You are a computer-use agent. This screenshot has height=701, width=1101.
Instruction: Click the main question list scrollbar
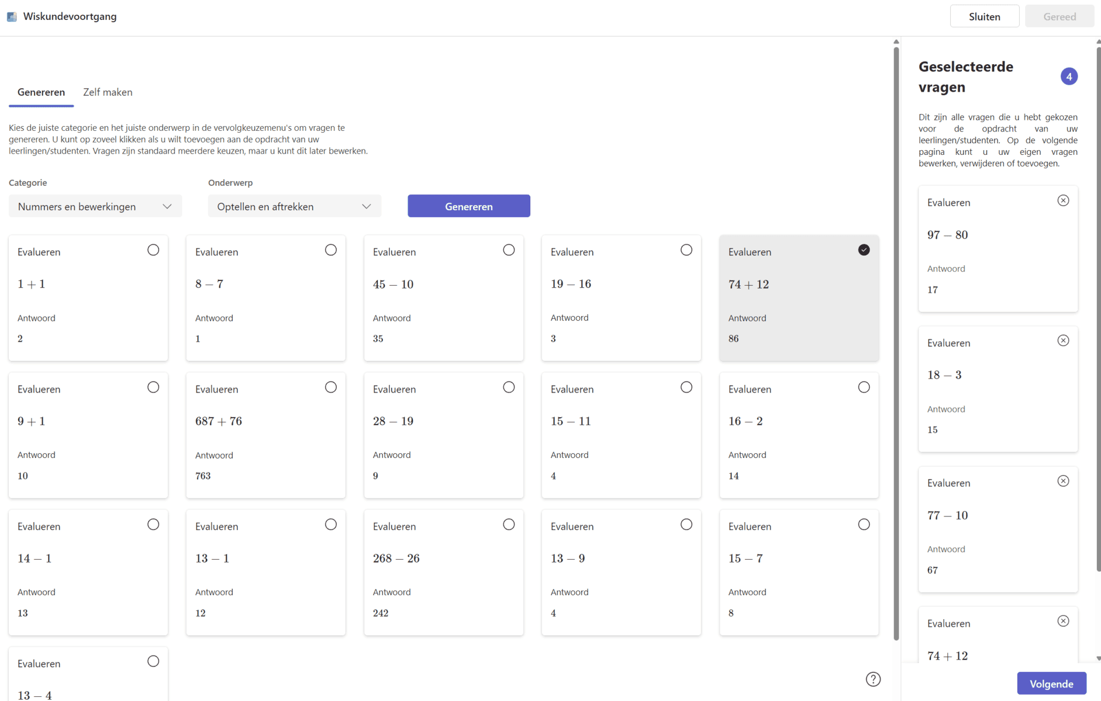tap(896, 339)
